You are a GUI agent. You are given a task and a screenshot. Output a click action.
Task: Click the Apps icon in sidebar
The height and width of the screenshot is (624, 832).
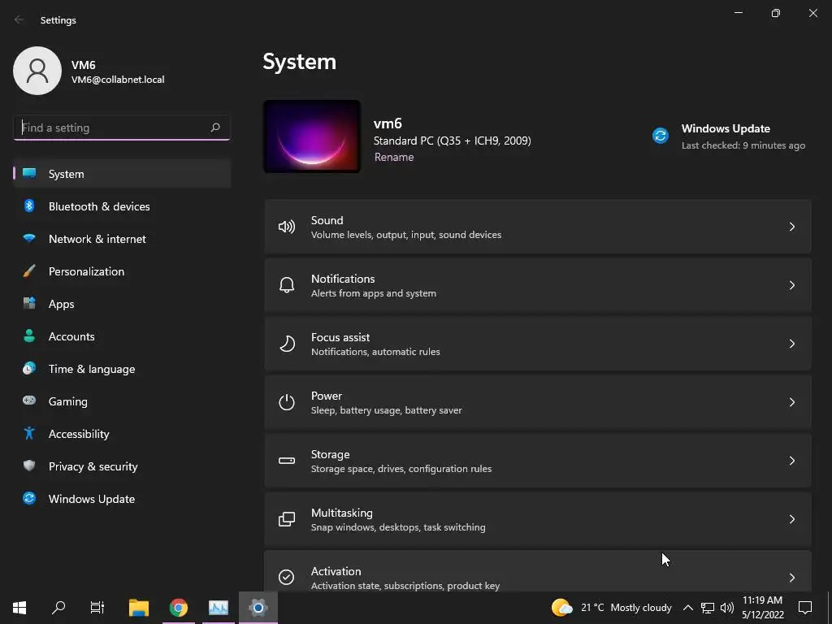pyautogui.click(x=29, y=304)
